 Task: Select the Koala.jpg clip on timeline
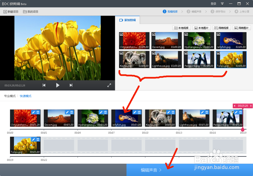(160, 118)
